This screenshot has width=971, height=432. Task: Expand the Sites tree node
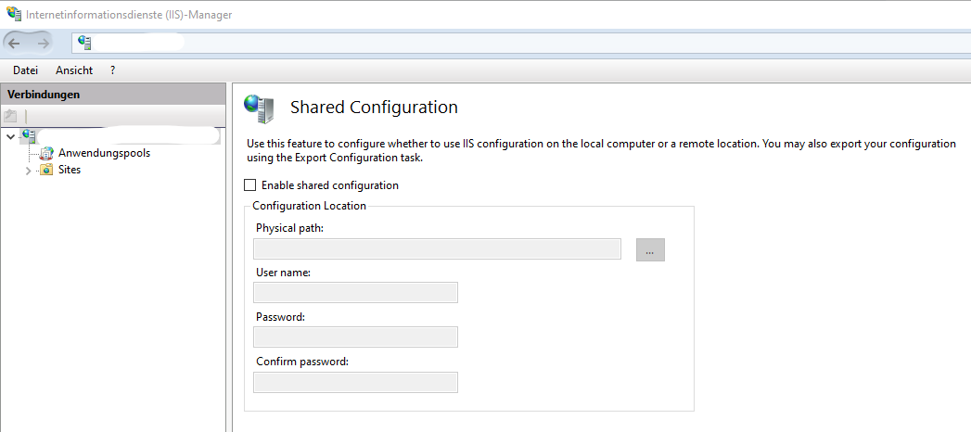click(28, 171)
